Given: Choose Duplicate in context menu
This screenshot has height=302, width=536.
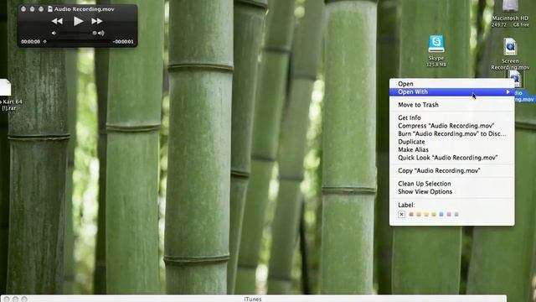Looking at the screenshot, I should [452, 142].
